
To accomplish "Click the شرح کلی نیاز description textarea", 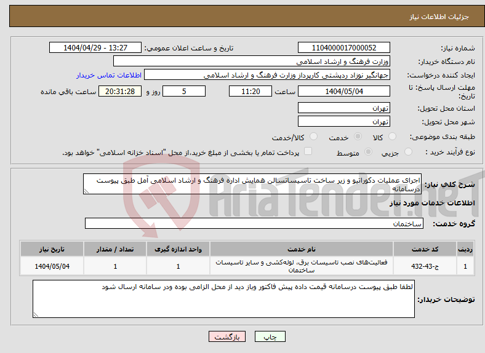I will 252,184.
